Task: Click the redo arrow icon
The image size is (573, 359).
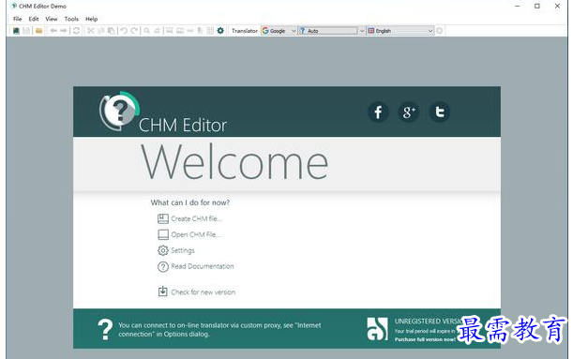Action: 134,31
